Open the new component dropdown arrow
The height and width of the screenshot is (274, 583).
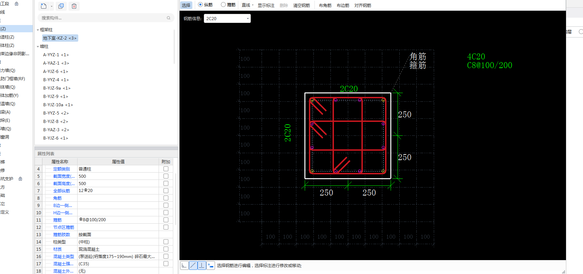coord(51,6)
